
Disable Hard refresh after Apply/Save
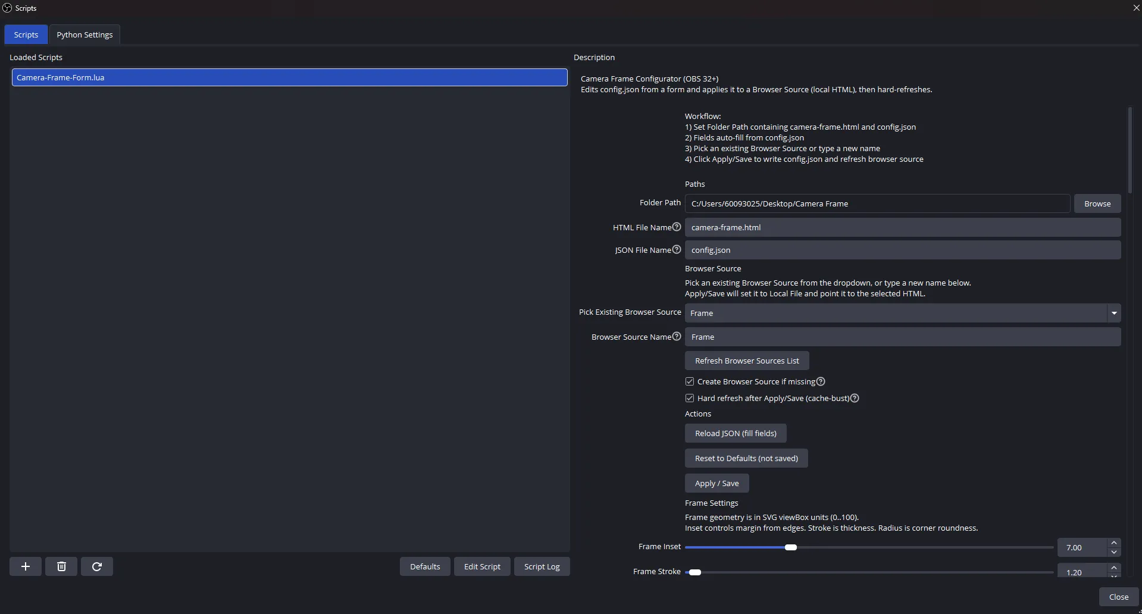pos(689,397)
